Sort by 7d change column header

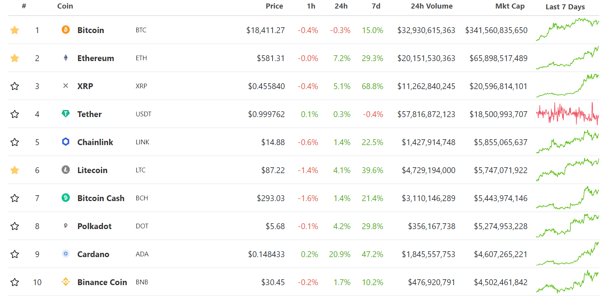coord(376,6)
